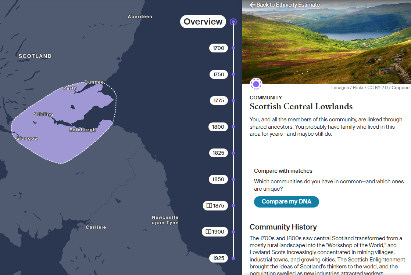The image size is (411, 275).
Task: Open the Overview label on timeline
Action: [x=203, y=22]
